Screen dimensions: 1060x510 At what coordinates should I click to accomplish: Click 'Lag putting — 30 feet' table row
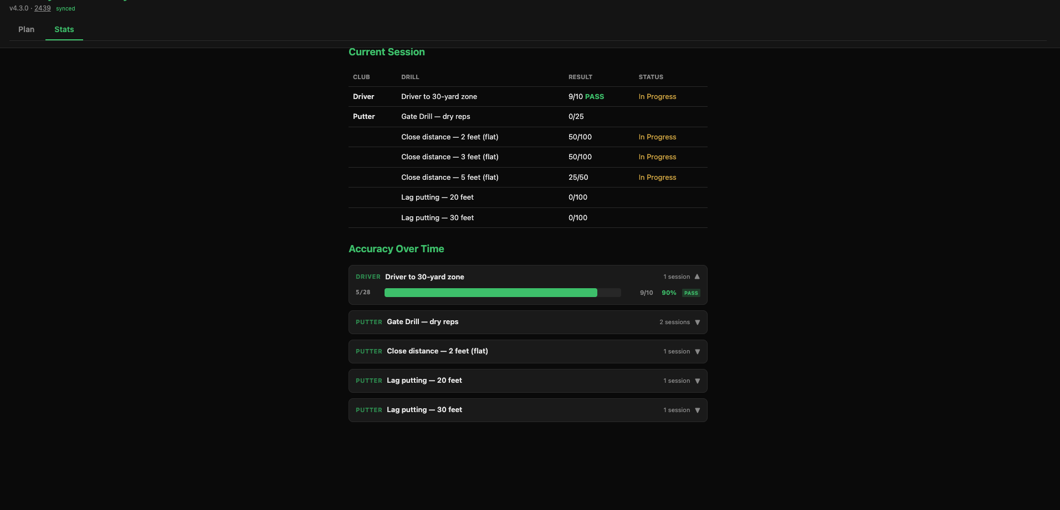528,217
